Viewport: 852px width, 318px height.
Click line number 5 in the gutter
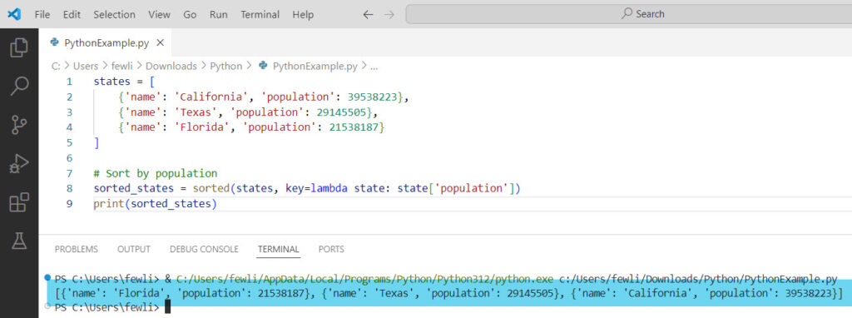pos(69,142)
